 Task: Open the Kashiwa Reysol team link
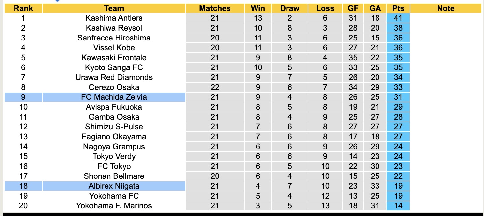[114, 28]
